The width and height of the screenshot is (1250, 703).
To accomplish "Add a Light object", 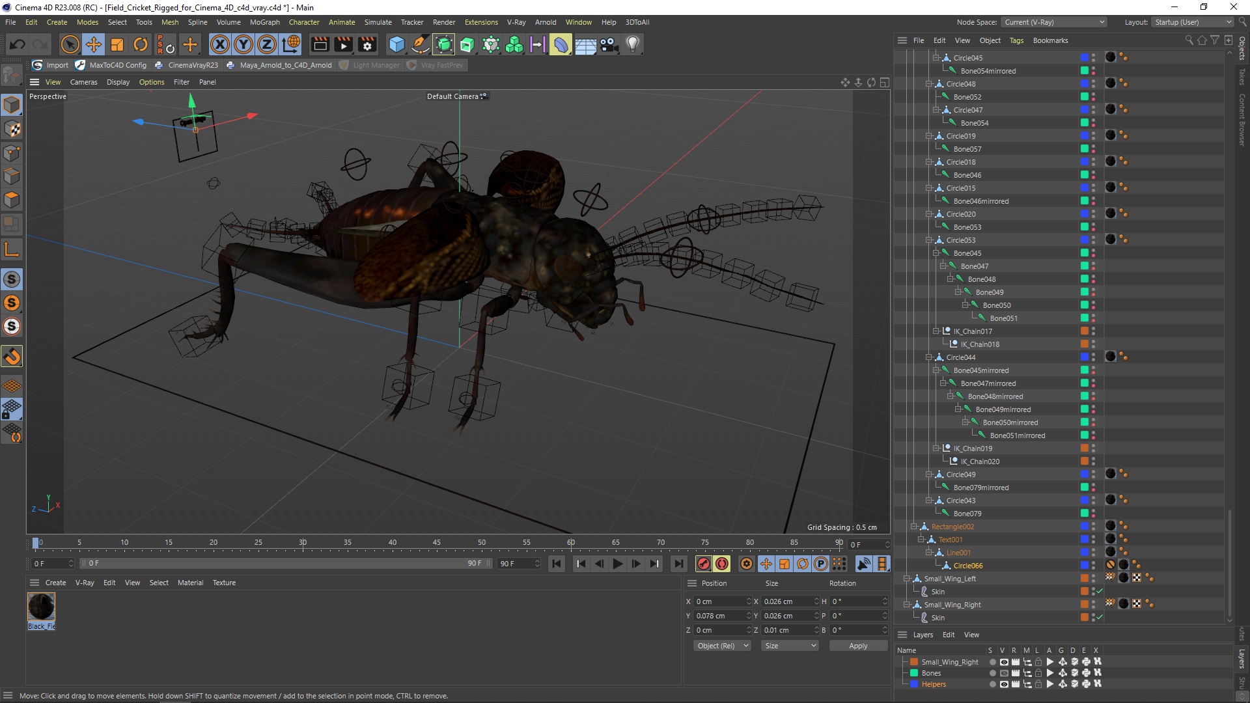I will tap(633, 44).
